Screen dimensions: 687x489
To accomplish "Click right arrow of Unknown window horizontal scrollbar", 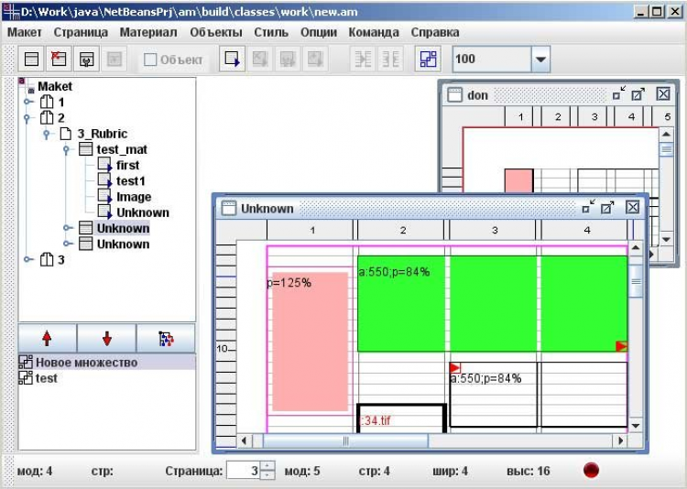I will coord(621,441).
